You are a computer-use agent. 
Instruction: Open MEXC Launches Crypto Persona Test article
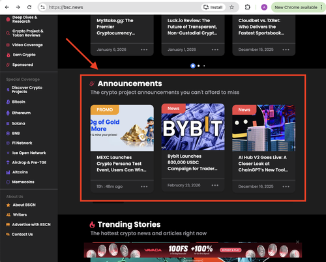point(121,164)
